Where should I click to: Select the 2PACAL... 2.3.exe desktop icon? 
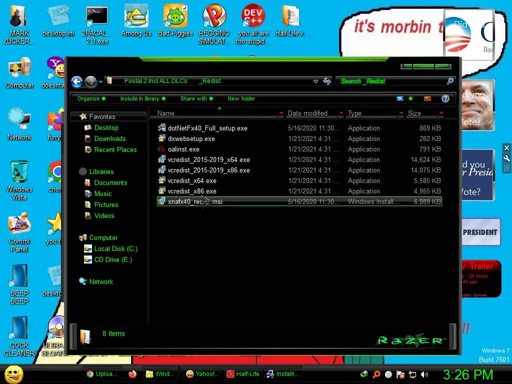97,24
